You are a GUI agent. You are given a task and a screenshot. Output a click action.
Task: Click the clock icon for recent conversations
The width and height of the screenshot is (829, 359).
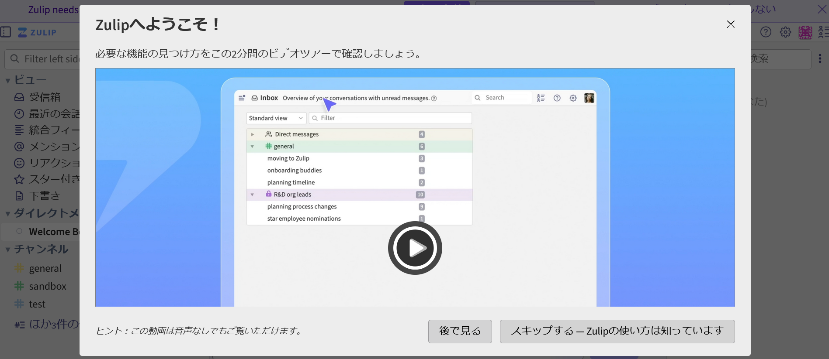coord(19,114)
